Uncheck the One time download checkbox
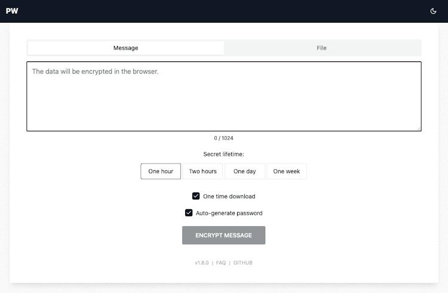The height and width of the screenshot is (293, 448). 196,196
